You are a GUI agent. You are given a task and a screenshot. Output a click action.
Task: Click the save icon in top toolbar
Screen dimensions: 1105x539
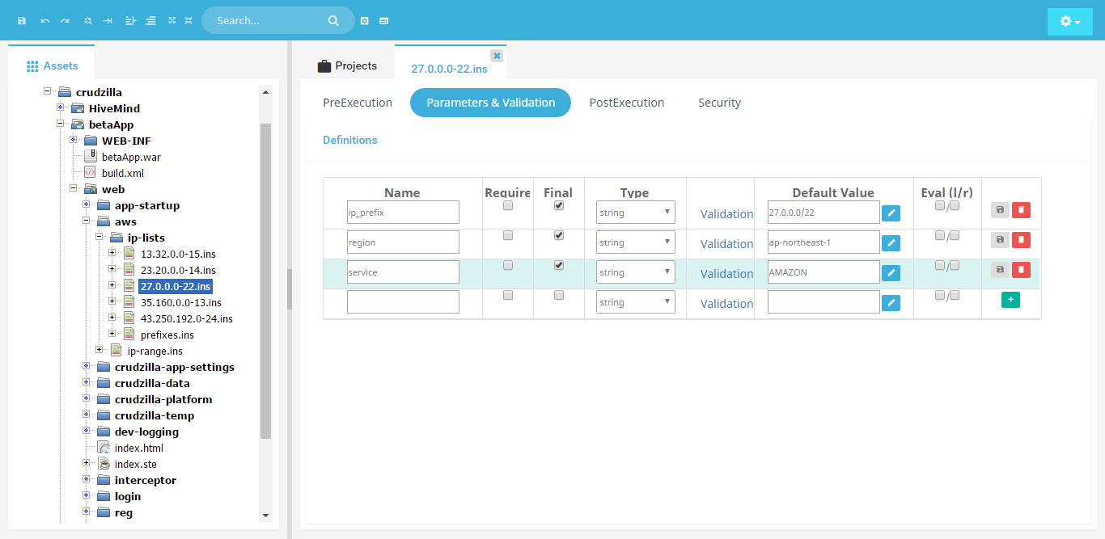click(x=22, y=20)
